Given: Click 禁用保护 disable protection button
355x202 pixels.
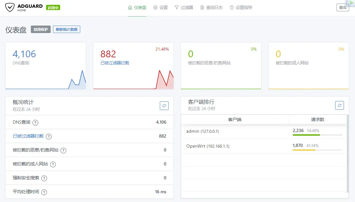Looking at the screenshot, I should coord(41,29).
